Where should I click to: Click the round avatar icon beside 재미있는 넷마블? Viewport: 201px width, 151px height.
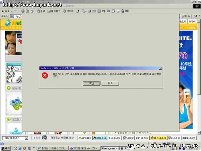(44, 138)
